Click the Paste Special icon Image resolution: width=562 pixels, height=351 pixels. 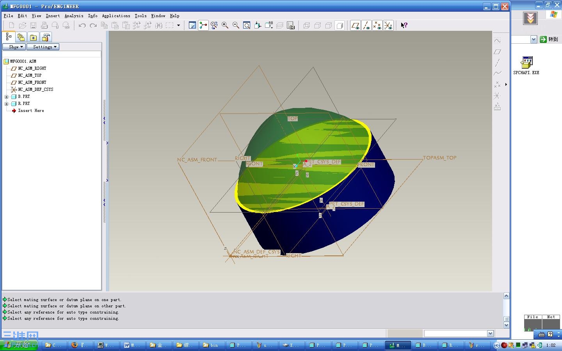click(x=126, y=25)
